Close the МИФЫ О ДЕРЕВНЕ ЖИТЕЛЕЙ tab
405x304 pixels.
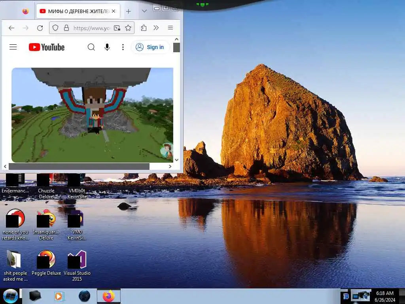click(x=114, y=11)
